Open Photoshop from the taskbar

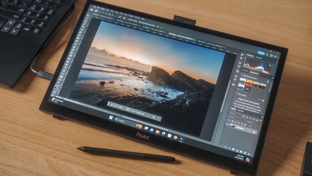(x=182, y=138)
